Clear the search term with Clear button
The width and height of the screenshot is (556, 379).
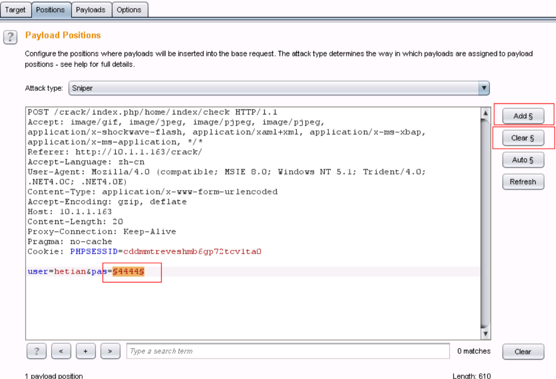pos(523,351)
